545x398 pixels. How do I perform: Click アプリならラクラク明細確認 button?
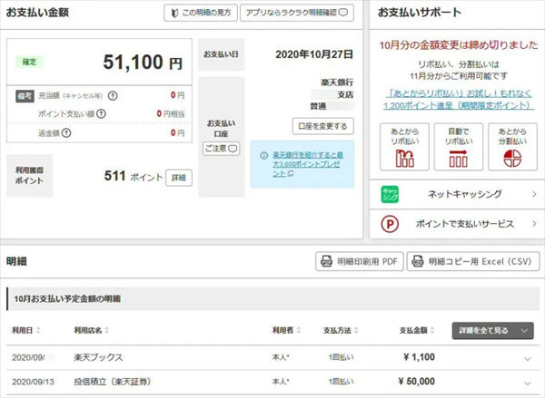[297, 13]
